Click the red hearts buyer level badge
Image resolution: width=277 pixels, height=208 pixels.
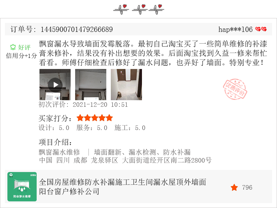(261, 29)
